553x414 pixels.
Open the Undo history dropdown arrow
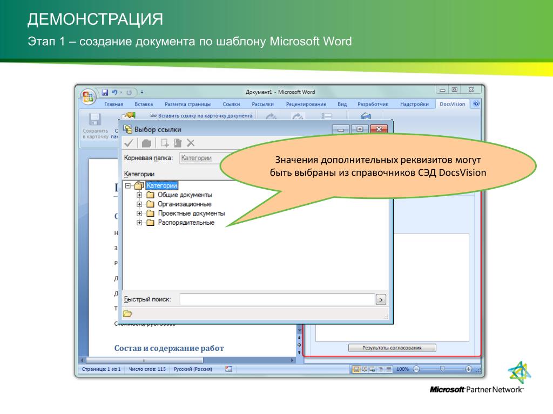coord(121,92)
